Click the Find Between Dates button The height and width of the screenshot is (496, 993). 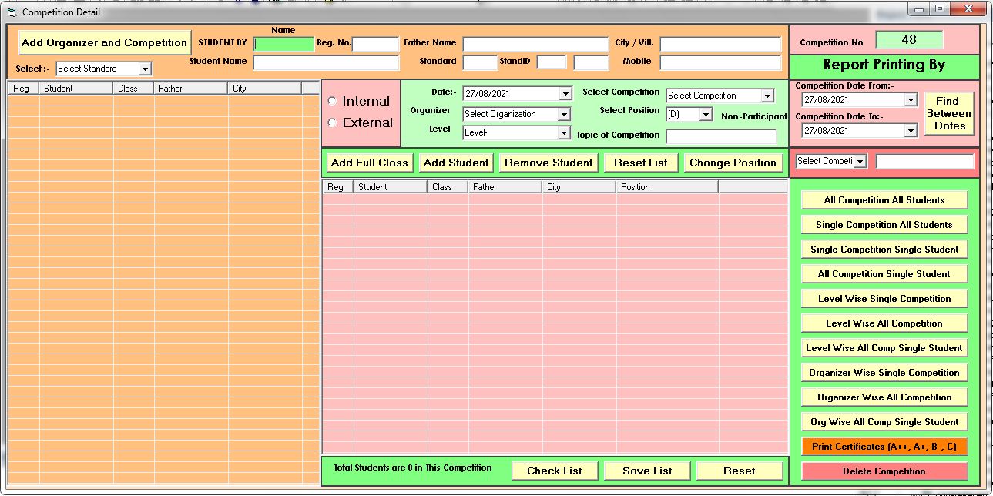point(949,113)
